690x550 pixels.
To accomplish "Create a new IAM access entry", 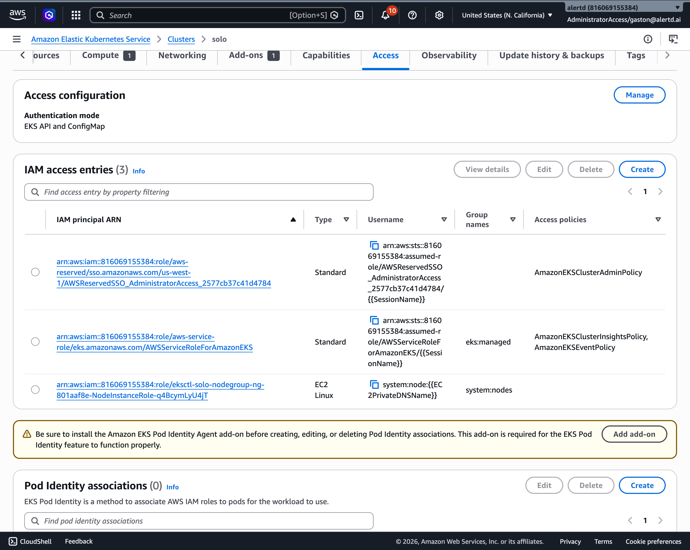I will 642,169.
